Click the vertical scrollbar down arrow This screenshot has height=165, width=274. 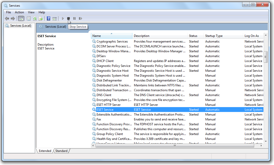tap(266, 141)
